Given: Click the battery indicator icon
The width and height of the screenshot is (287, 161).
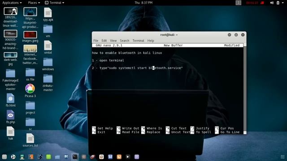Looking at the screenshot, I should (278, 3).
